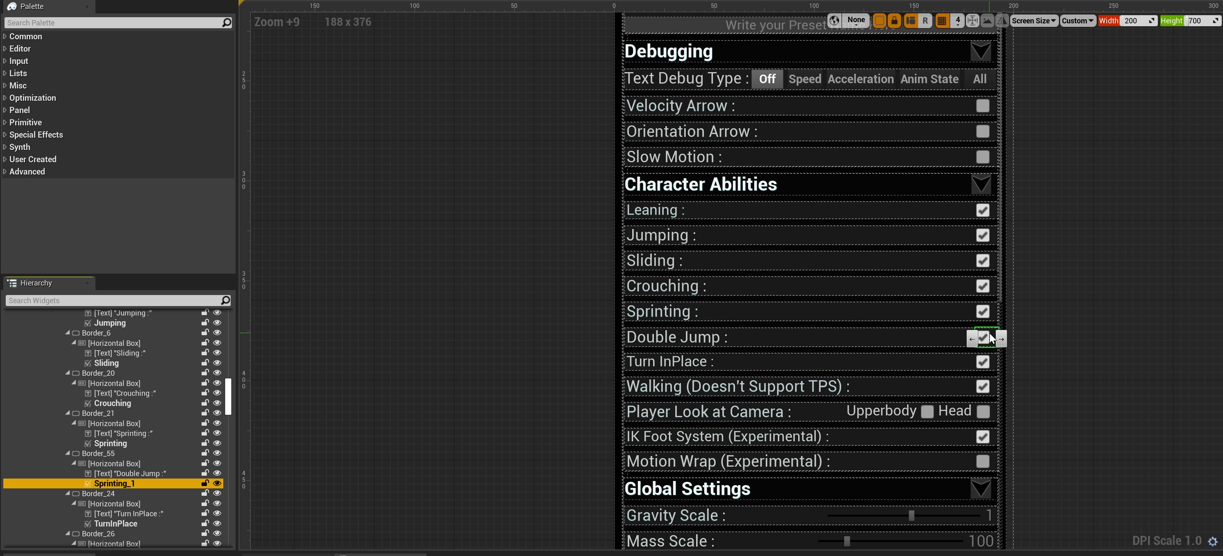Toggle the orange respect-locks padlock icon

point(894,21)
